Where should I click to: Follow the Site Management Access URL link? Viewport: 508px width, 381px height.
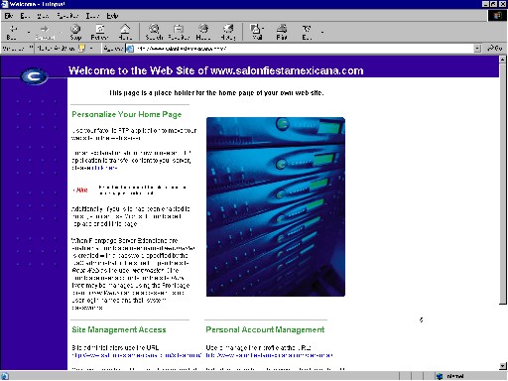137,355
